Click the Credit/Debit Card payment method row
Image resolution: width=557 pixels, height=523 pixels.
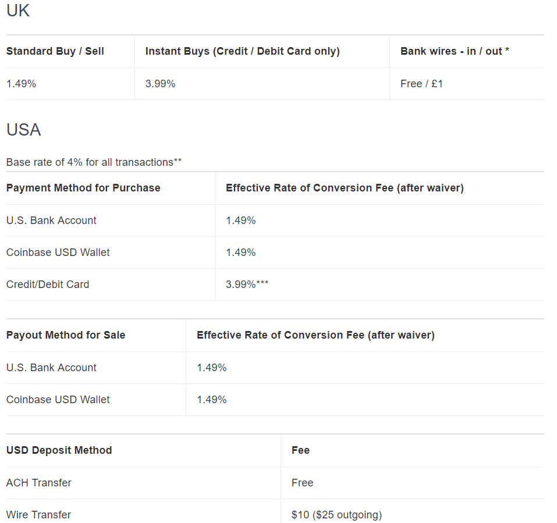48,284
